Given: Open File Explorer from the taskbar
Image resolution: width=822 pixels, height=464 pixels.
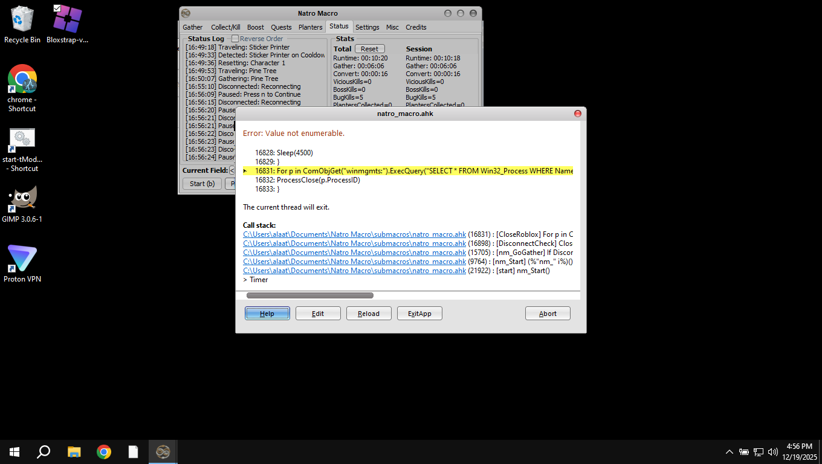Looking at the screenshot, I should pos(74,452).
